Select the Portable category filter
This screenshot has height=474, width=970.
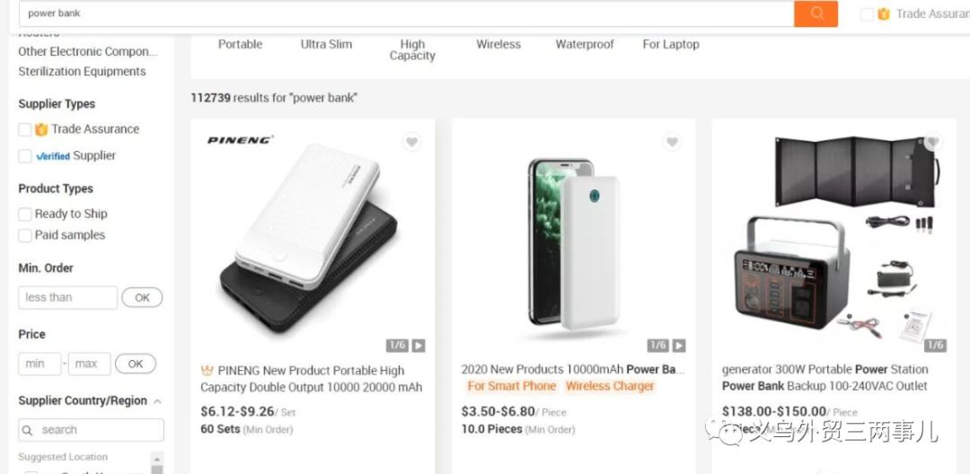241,44
